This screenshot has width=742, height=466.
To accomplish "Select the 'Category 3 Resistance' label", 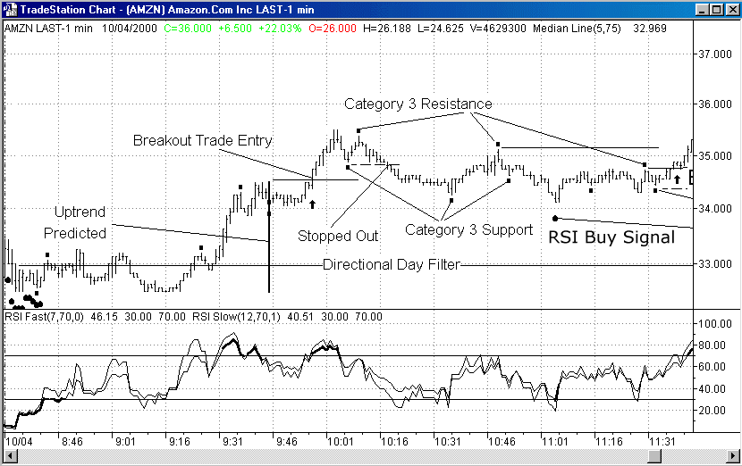I will pyautogui.click(x=418, y=104).
